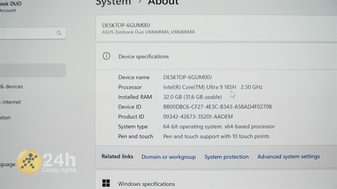This screenshot has height=189, width=337.
Task: Click the Device ID label
Action: [130, 107]
